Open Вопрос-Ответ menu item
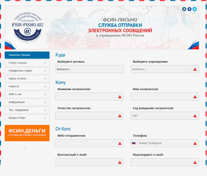The image size is (207, 176). click(27, 118)
